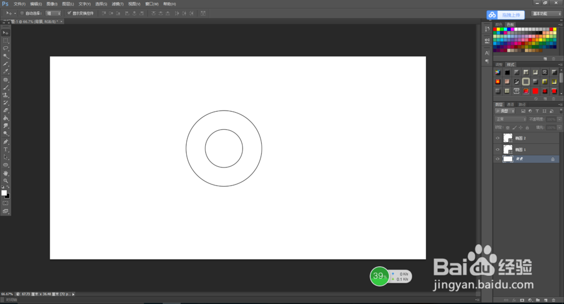Open the 编辑(E) menu
564x304 pixels.
tap(36, 4)
